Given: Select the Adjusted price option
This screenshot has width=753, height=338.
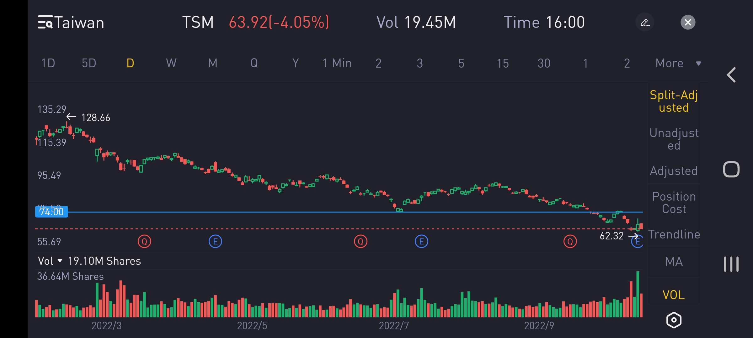Looking at the screenshot, I should 674,171.
